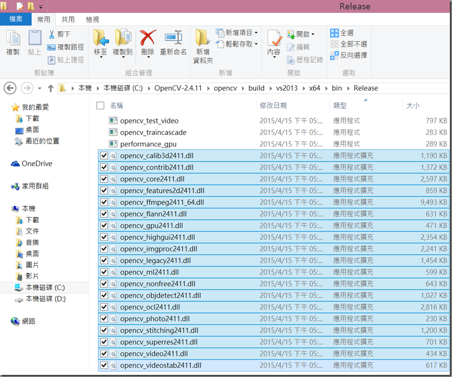
Task: Uncheck opencv_videostab2411.dll checkbox
Action: click(x=104, y=365)
